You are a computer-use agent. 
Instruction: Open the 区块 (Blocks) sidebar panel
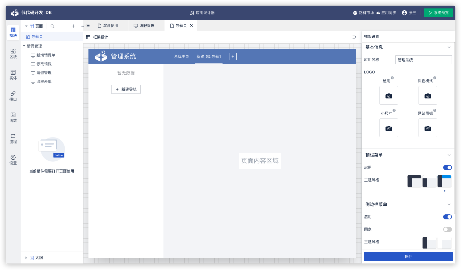13,53
